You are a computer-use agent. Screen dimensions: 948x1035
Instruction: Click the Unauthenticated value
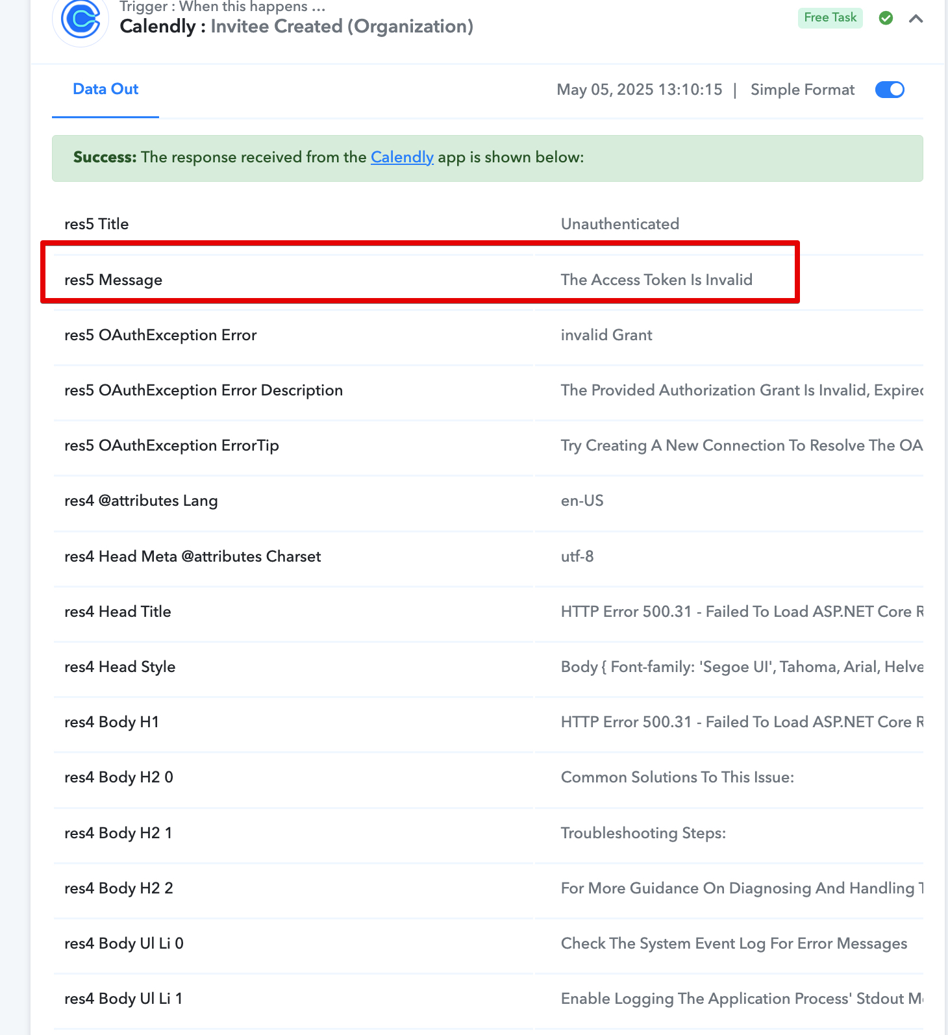click(x=620, y=224)
